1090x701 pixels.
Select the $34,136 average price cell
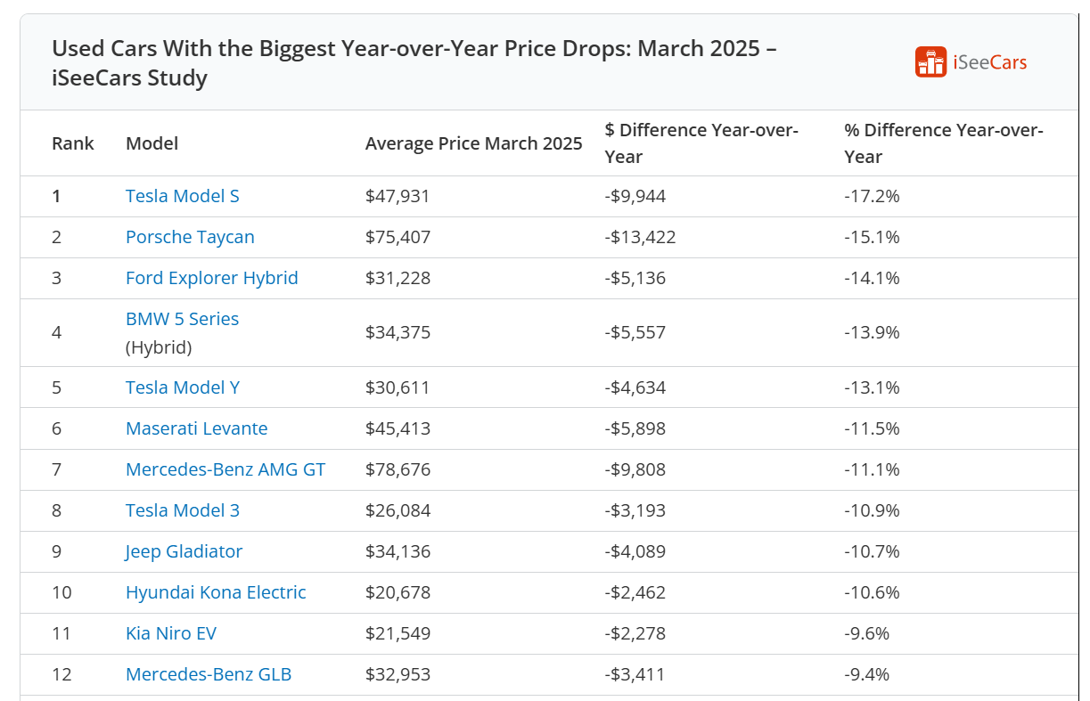397,551
